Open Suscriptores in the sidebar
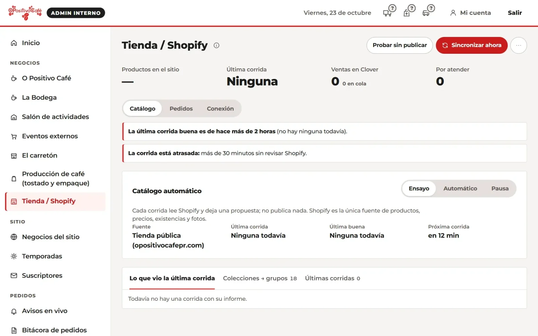 55,276
